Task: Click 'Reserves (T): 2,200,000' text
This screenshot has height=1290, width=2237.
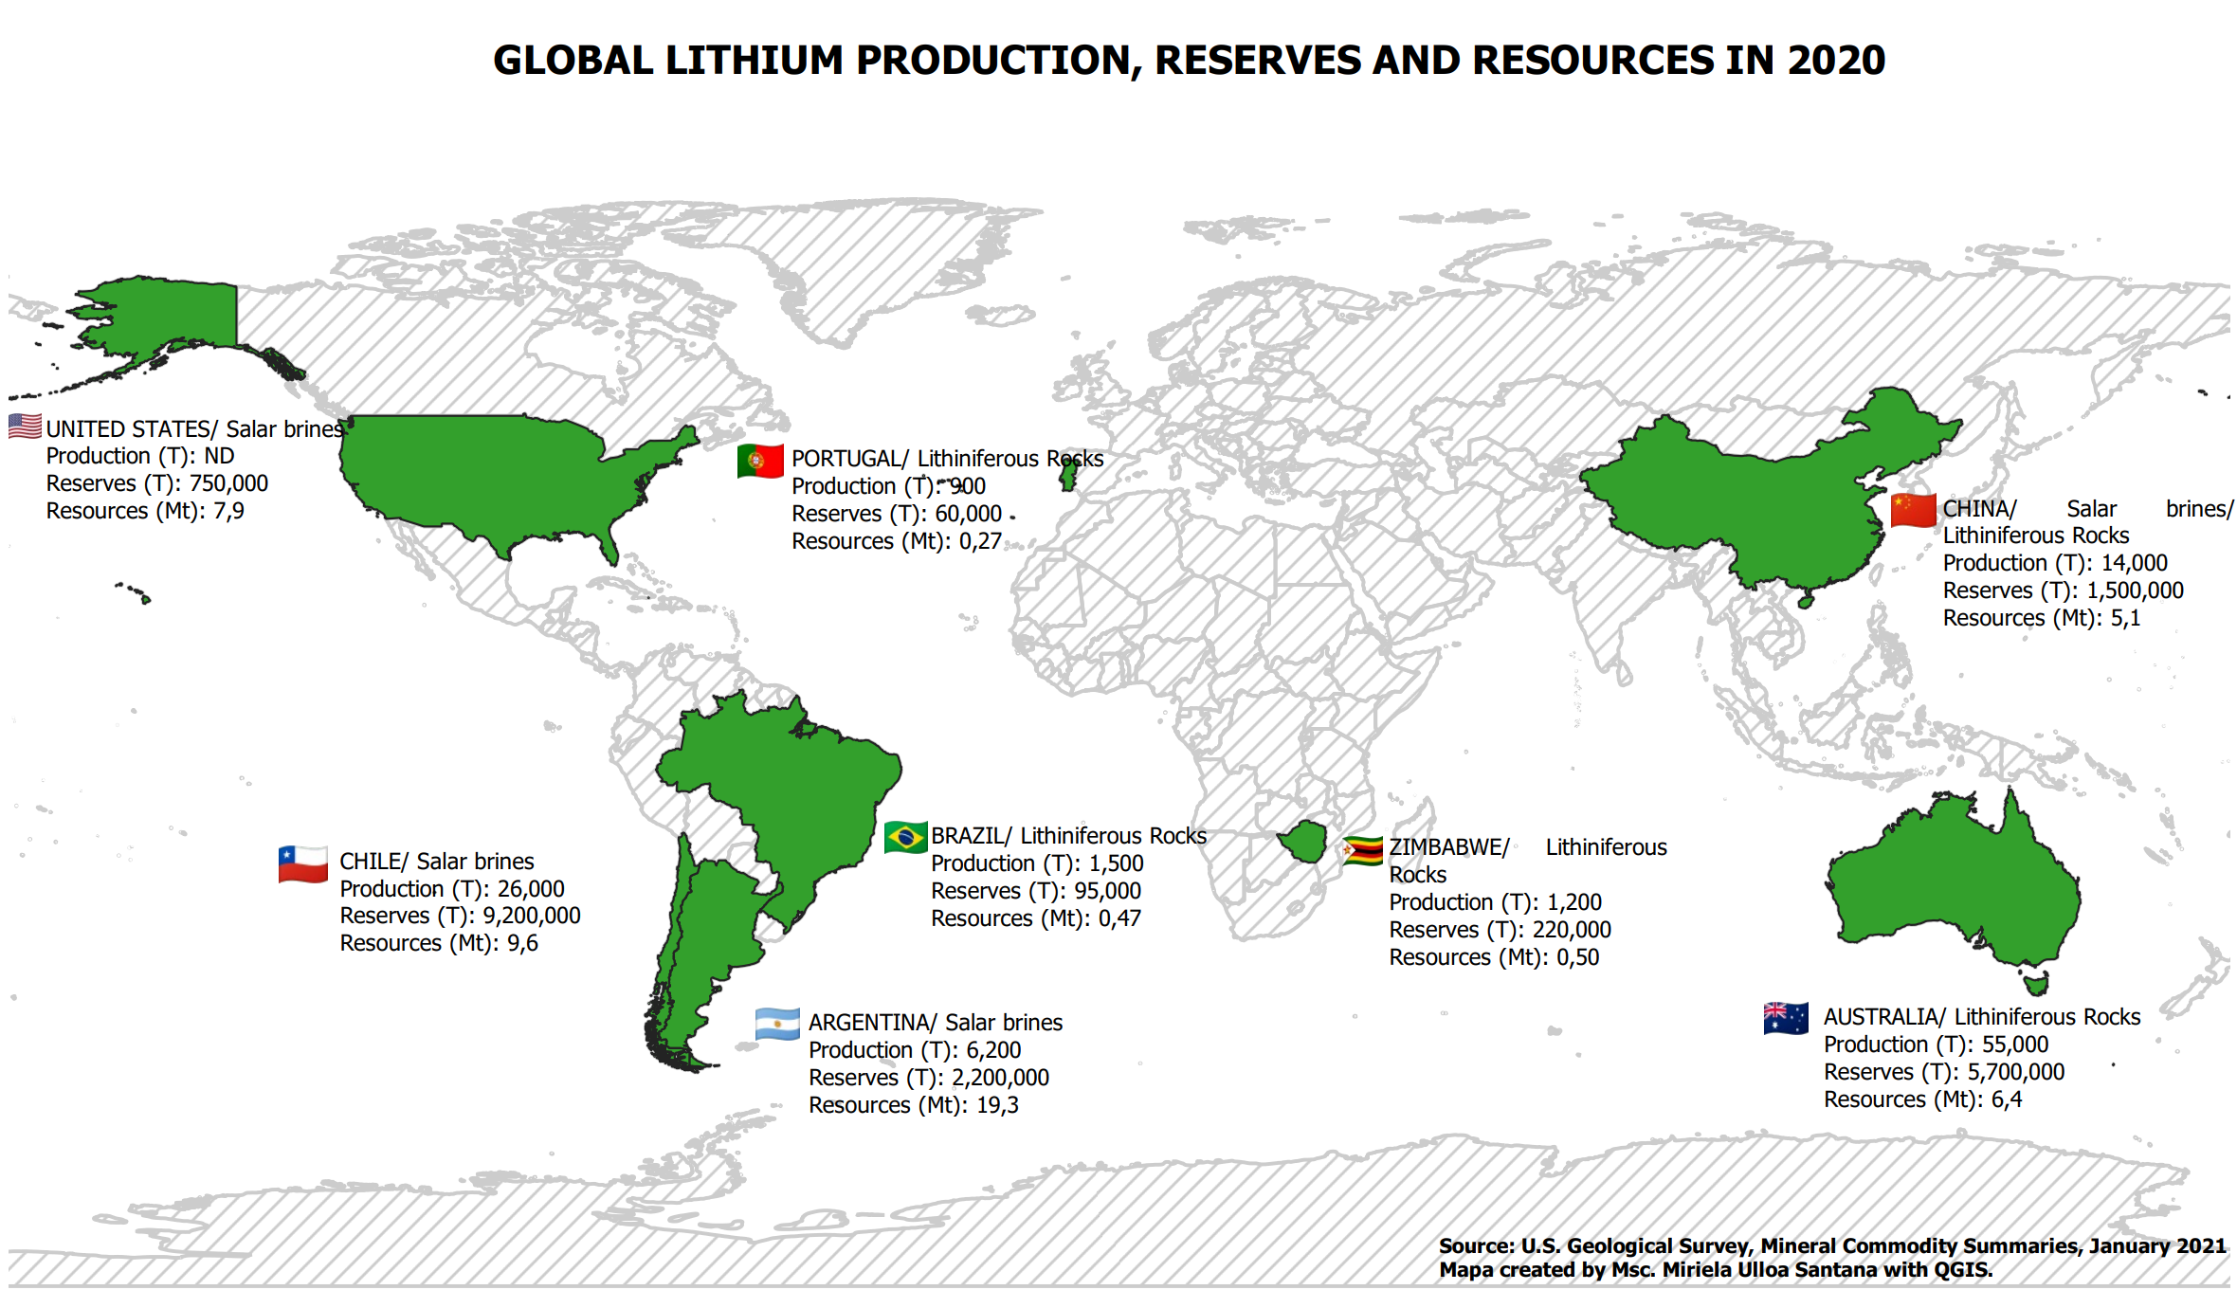Action: [x=929, y=1078]
